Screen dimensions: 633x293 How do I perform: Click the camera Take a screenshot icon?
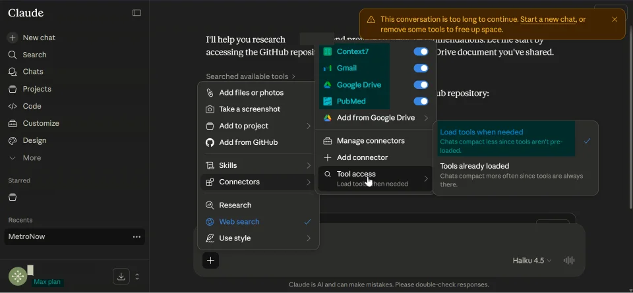pyautogui.click(x=210, y=109)
